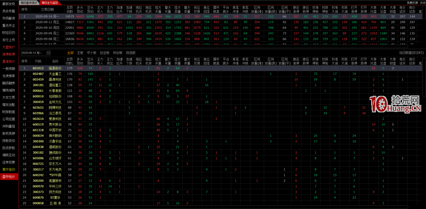This screenshot has width=426, height=209.
Task: Select stock 中国平安 in the list
Action: [x=220, y=130]
